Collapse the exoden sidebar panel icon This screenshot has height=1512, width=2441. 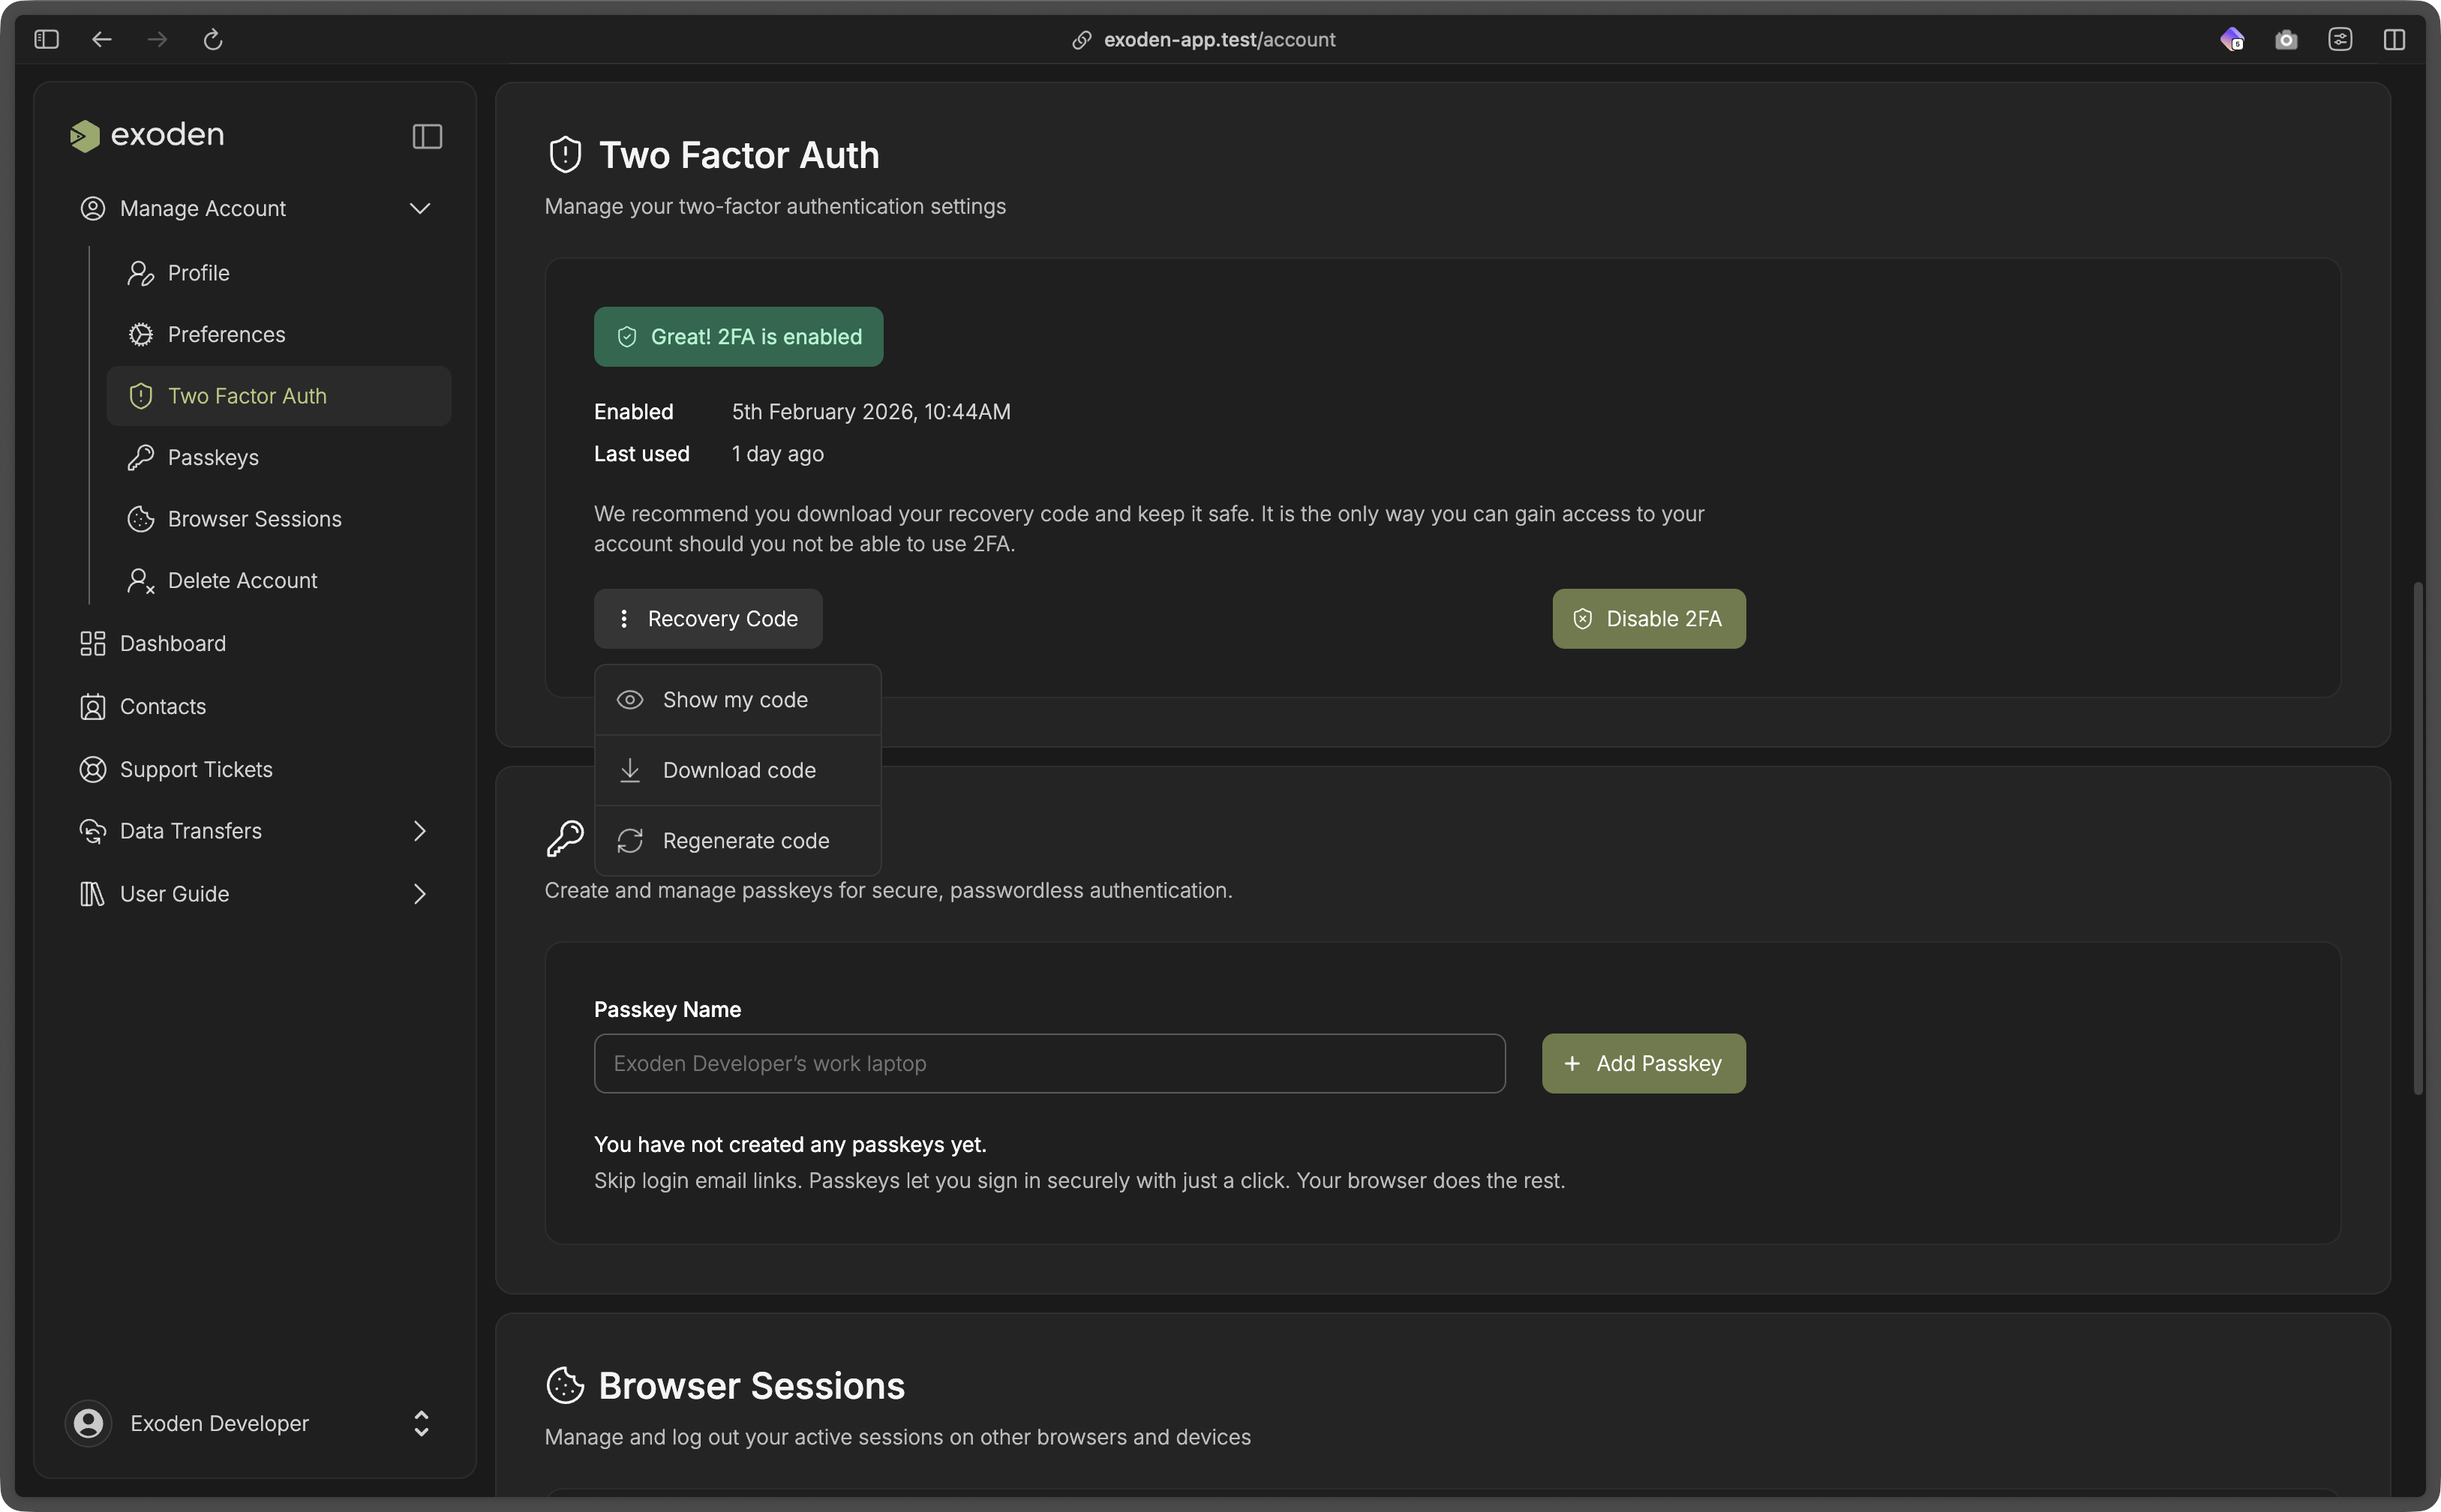tap(427, 136)
